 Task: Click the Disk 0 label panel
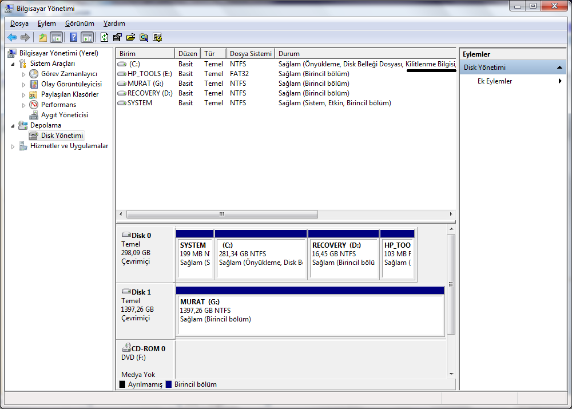(145, 255)
